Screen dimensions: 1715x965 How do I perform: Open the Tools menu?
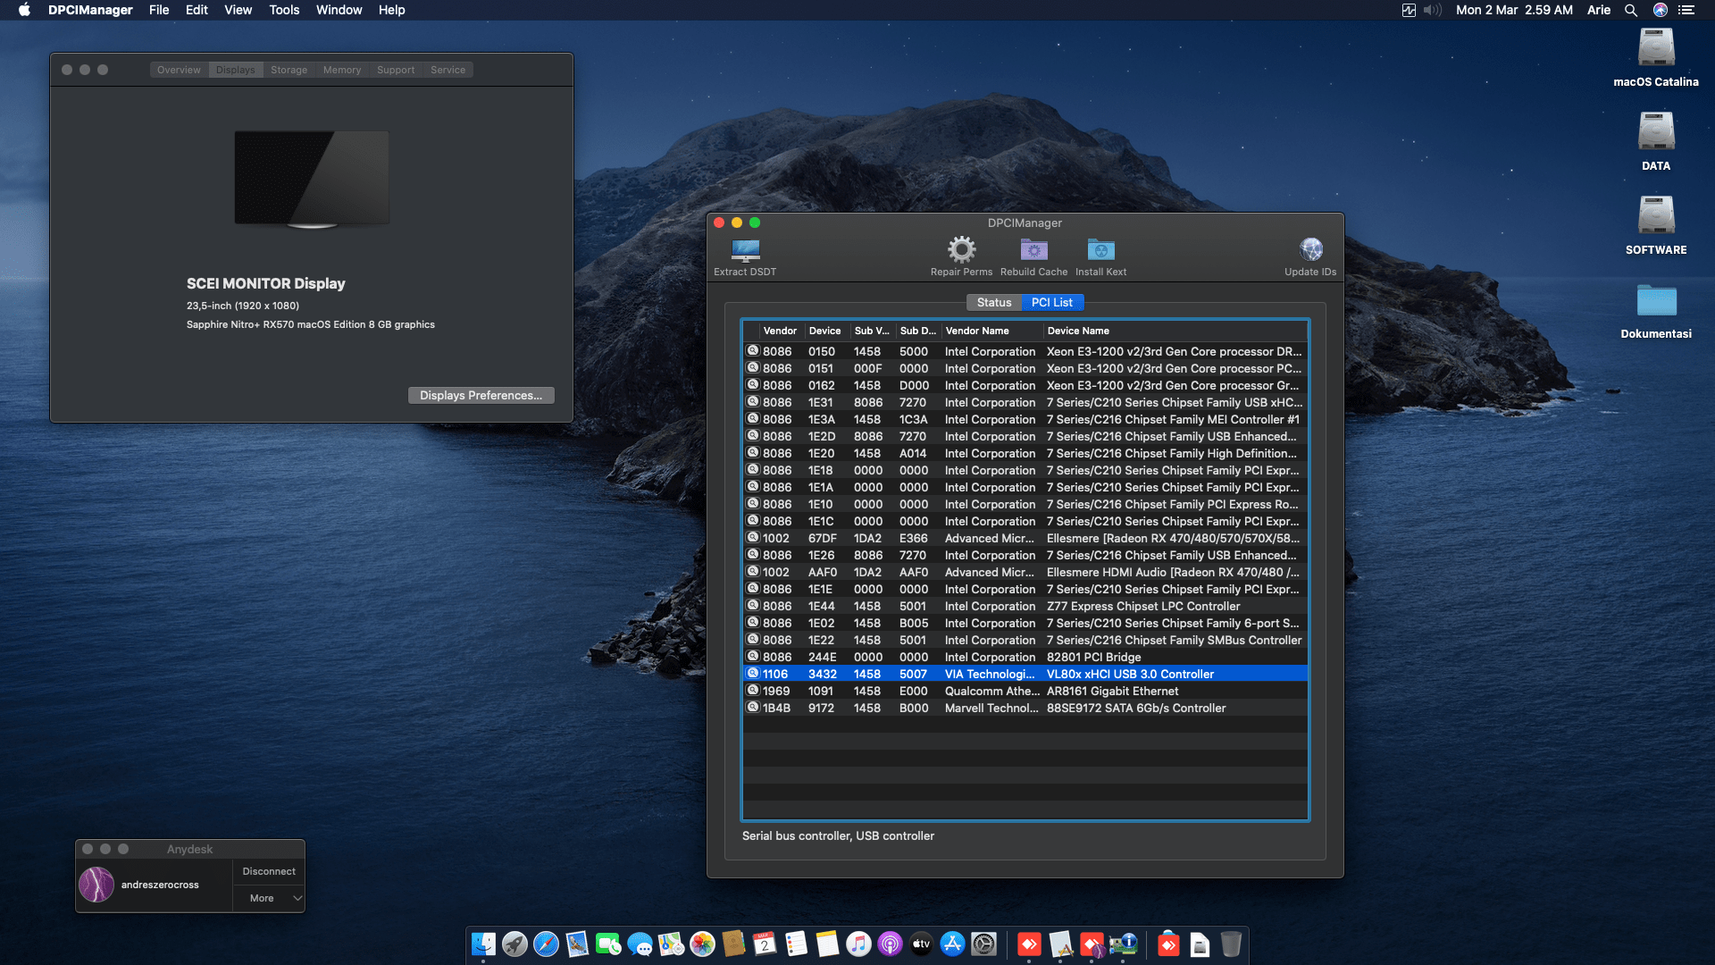[283, 10]
